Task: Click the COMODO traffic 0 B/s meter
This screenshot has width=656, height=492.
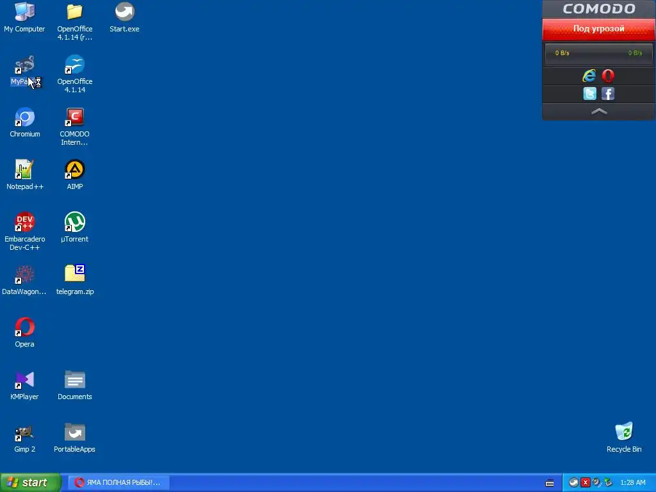Action: (599, 53)
